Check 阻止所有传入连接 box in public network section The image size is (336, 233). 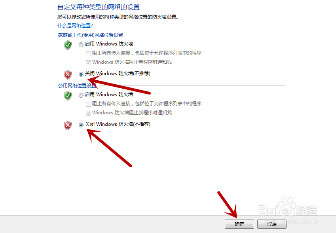coord(88,104)
